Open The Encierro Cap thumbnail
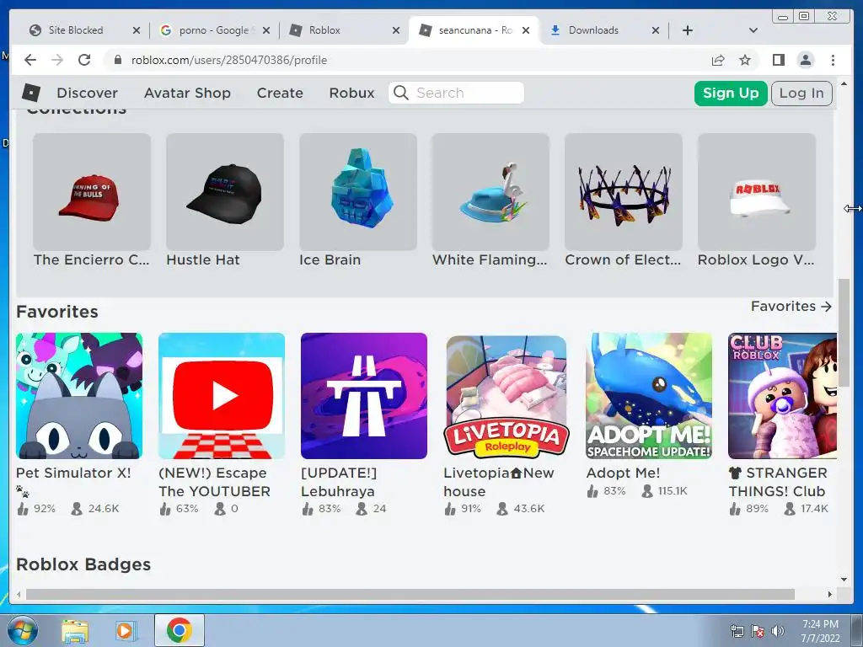Viewport: 863px width, 647px height. point(91,191)
